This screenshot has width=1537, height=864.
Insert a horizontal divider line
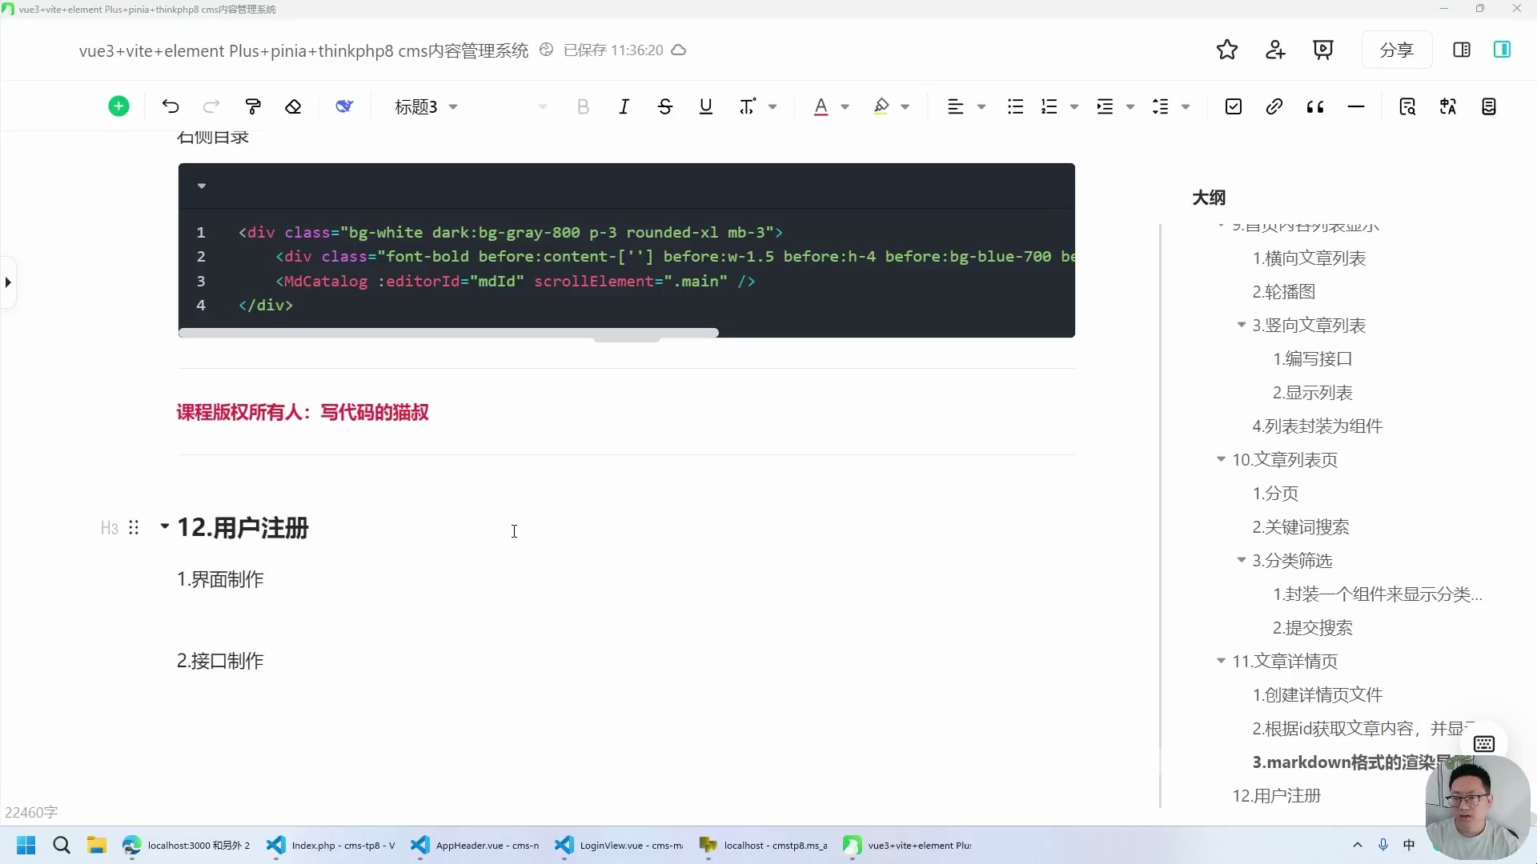[x=1356, y=106]
